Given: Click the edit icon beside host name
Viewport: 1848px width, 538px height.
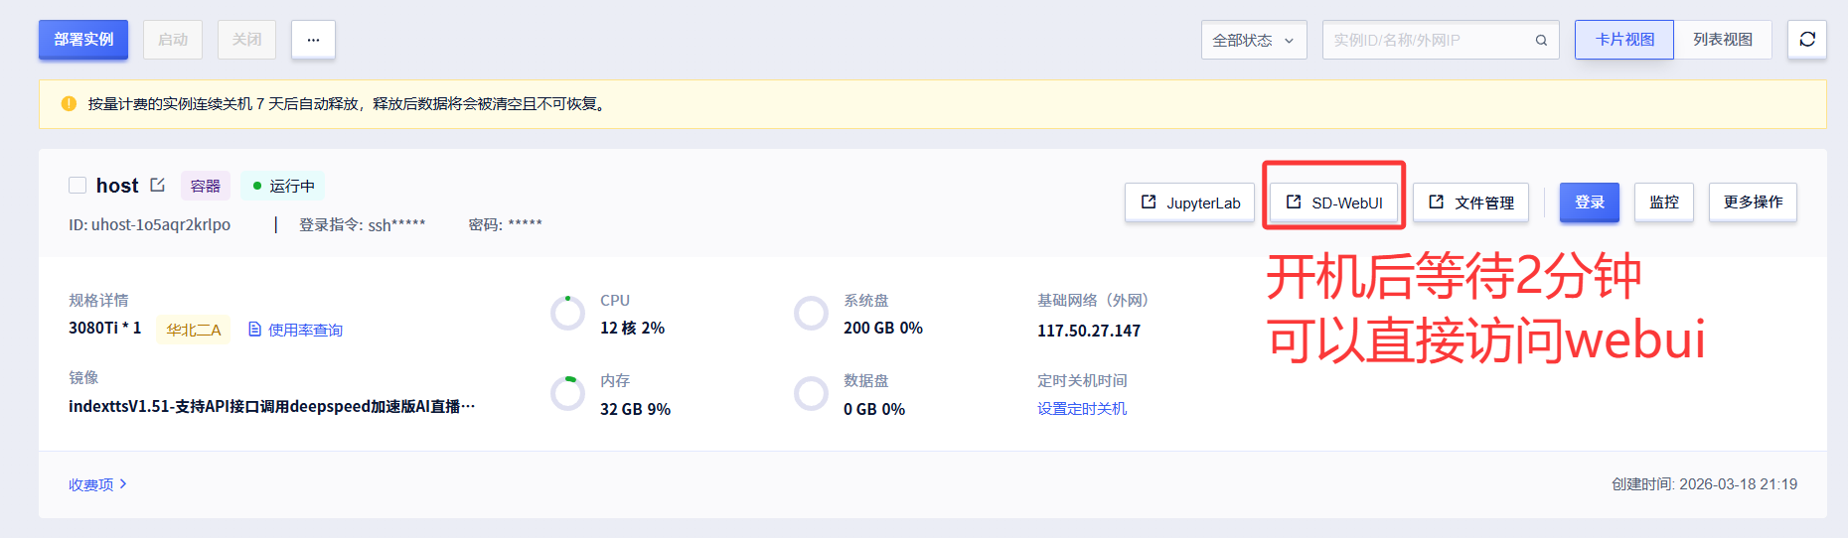Looking at the screenshot, I should point(157,186).
